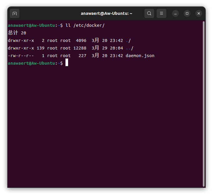The height and width of the screenshot is (196, 213).
Task: Click the 20:04 timestamp
Action: (x=116, y=48)
